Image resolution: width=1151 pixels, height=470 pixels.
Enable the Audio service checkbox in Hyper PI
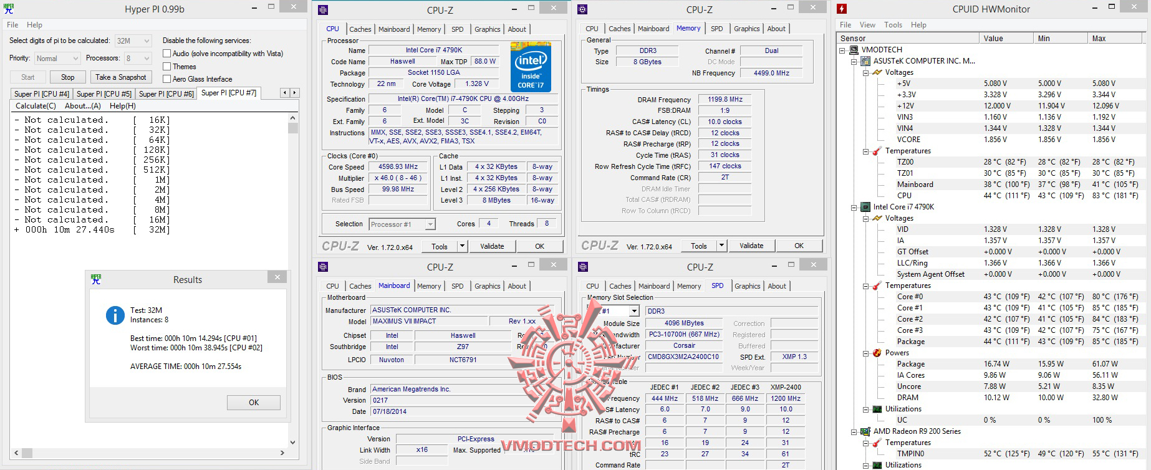click(x=166, y=54)
